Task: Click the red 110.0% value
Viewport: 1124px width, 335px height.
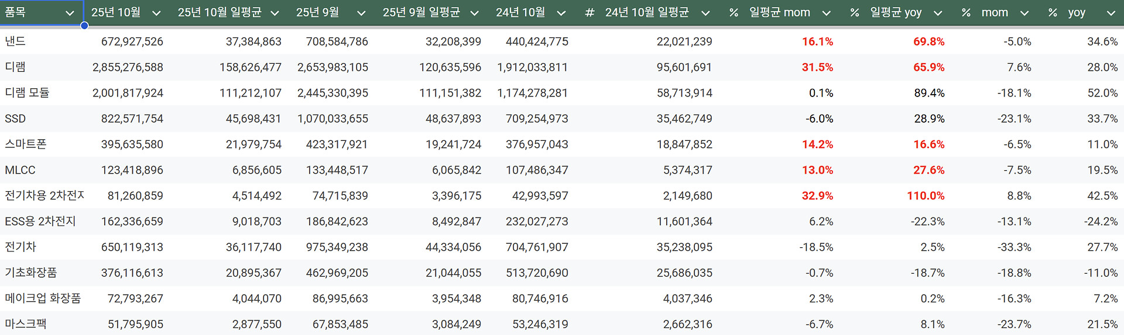Action: click(926, 196)
